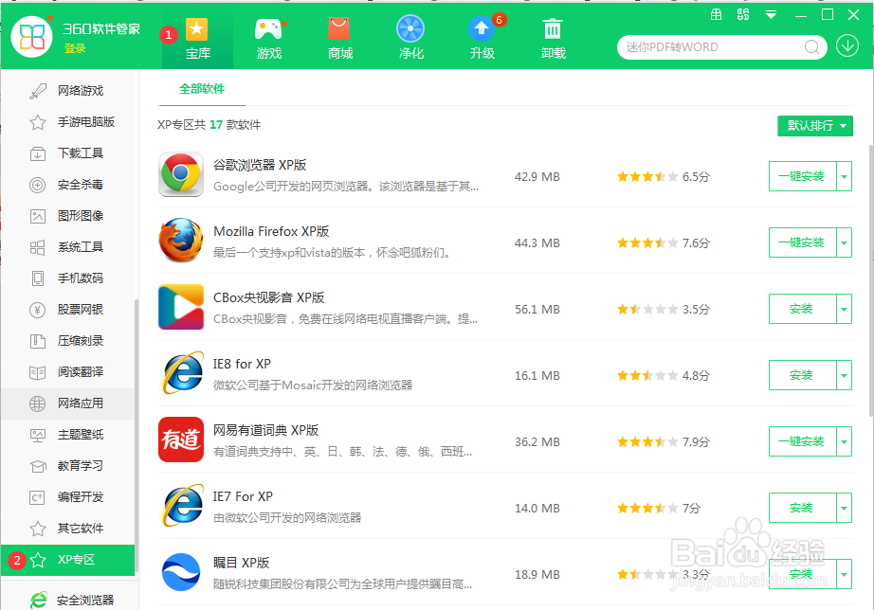The height and width of the screenshot is (610, 874).
Task: Expand install options for CBox央视影音
Action: coord(844,309)
